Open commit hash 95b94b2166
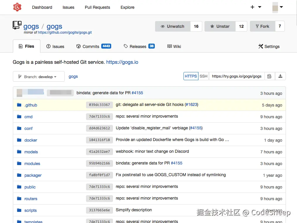 coord(99,163)
